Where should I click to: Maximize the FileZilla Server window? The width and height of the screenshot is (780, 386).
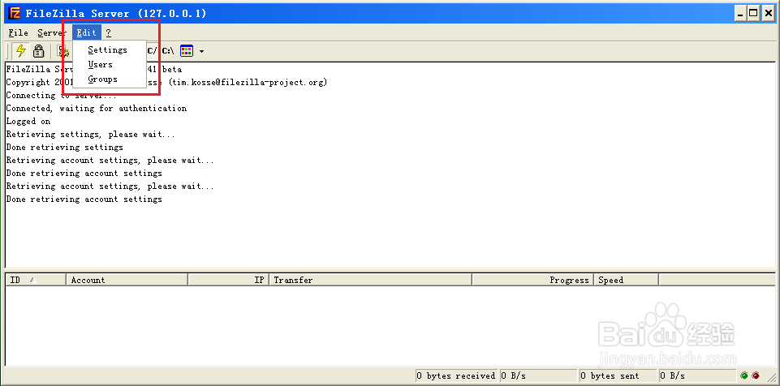(754, 14)
